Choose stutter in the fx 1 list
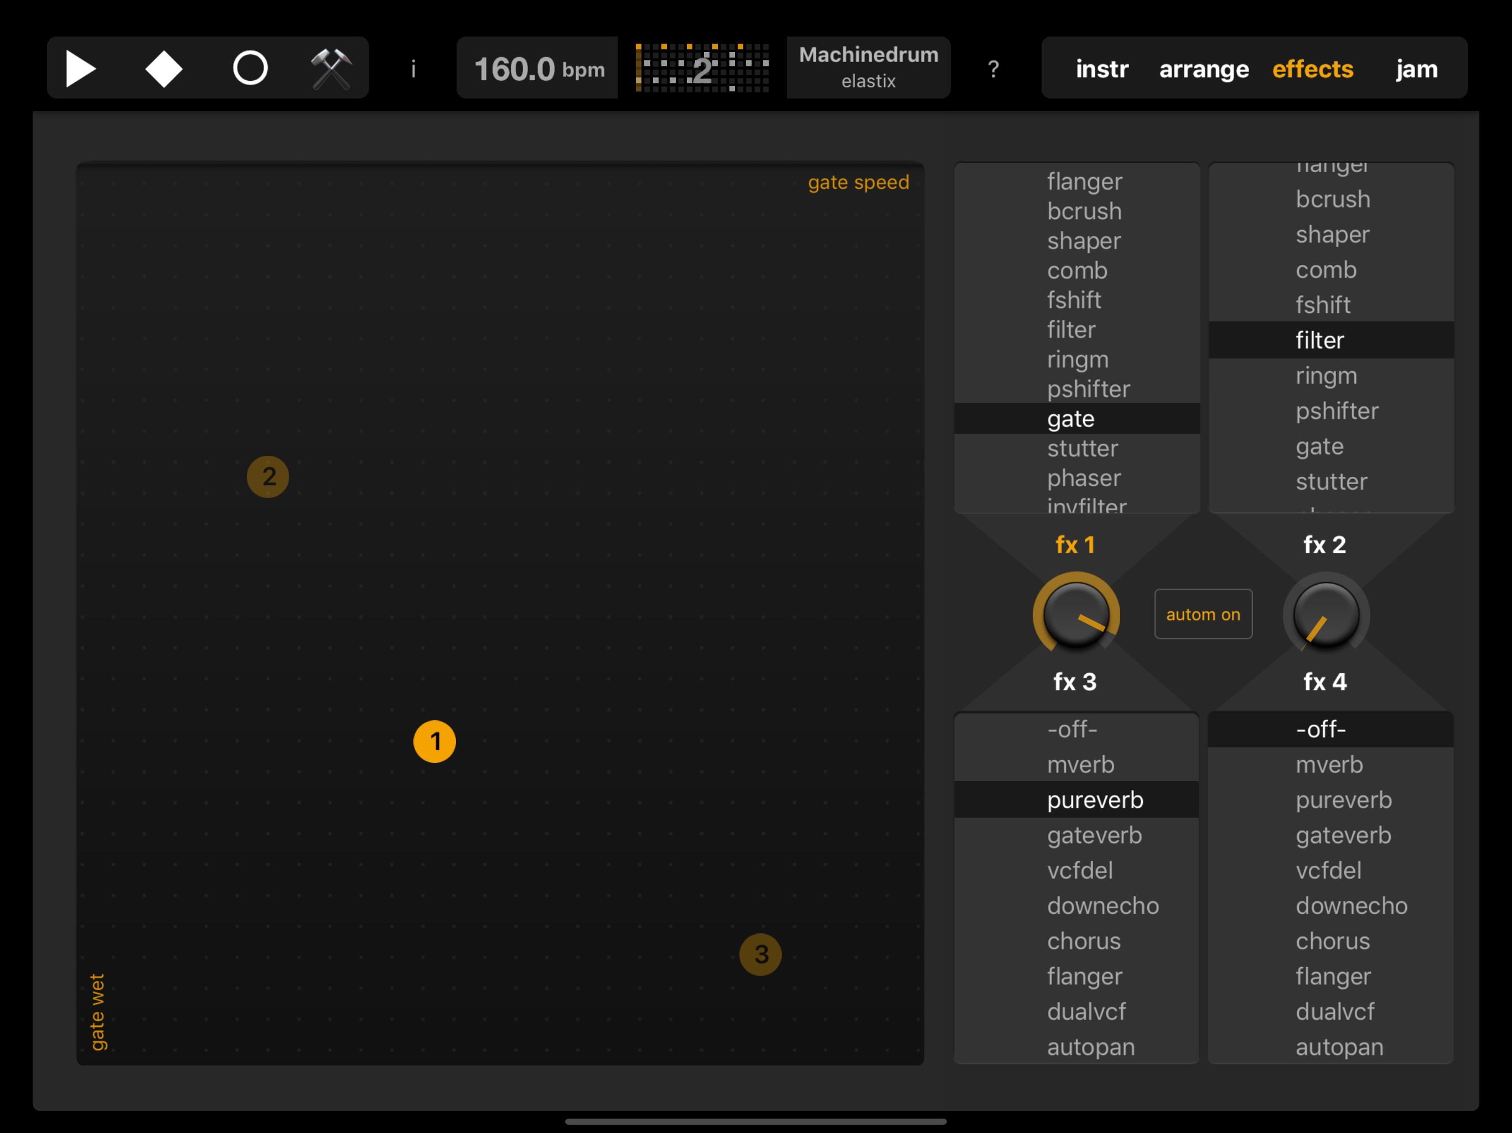 click(x=1082, y=448)
